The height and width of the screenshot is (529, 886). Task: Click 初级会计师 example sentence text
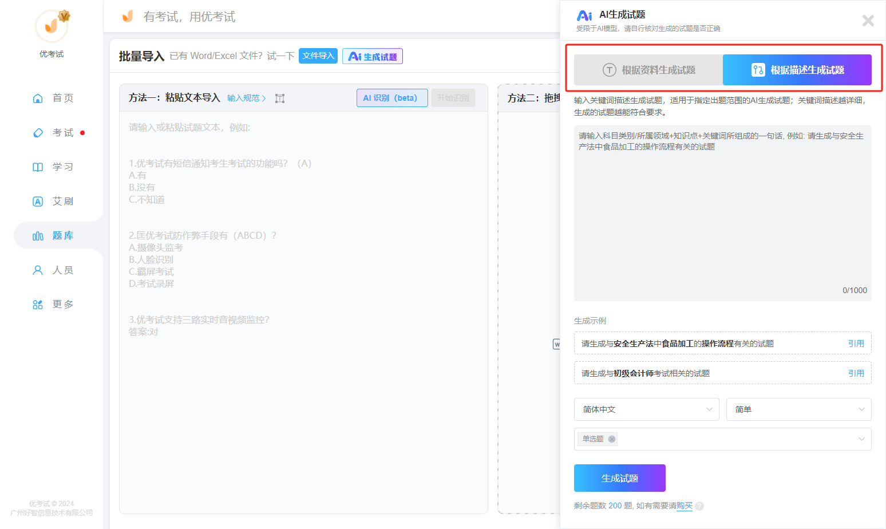646,373
